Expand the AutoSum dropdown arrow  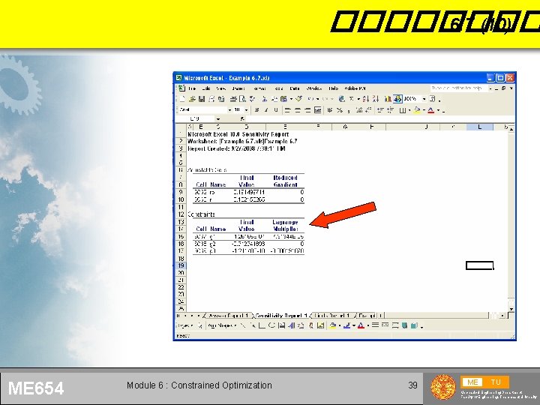[358, 99]
